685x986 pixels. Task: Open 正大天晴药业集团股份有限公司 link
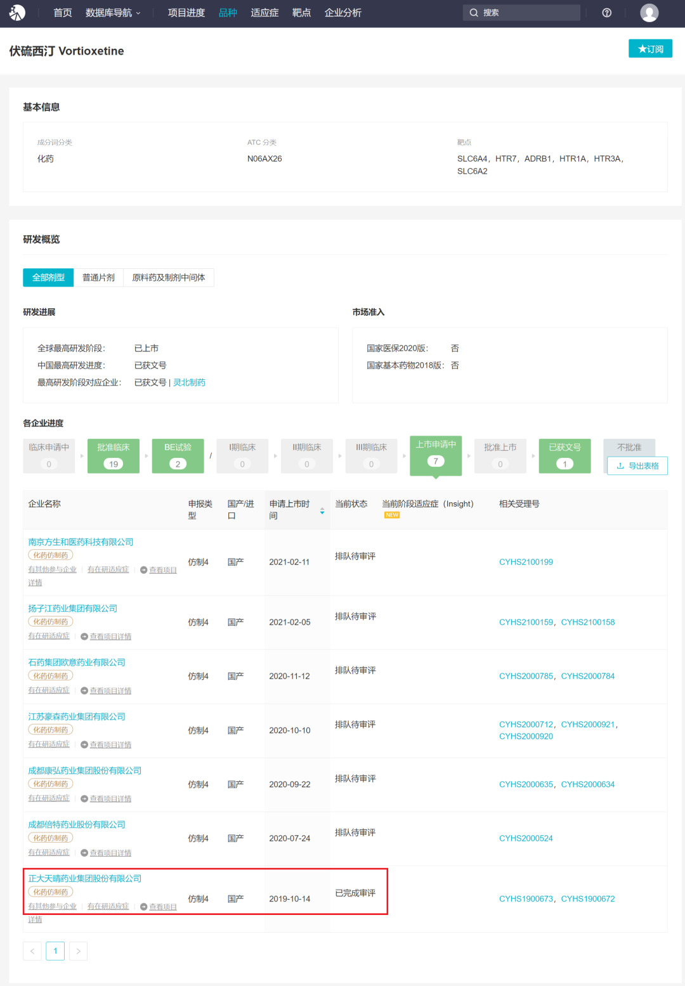85,879
